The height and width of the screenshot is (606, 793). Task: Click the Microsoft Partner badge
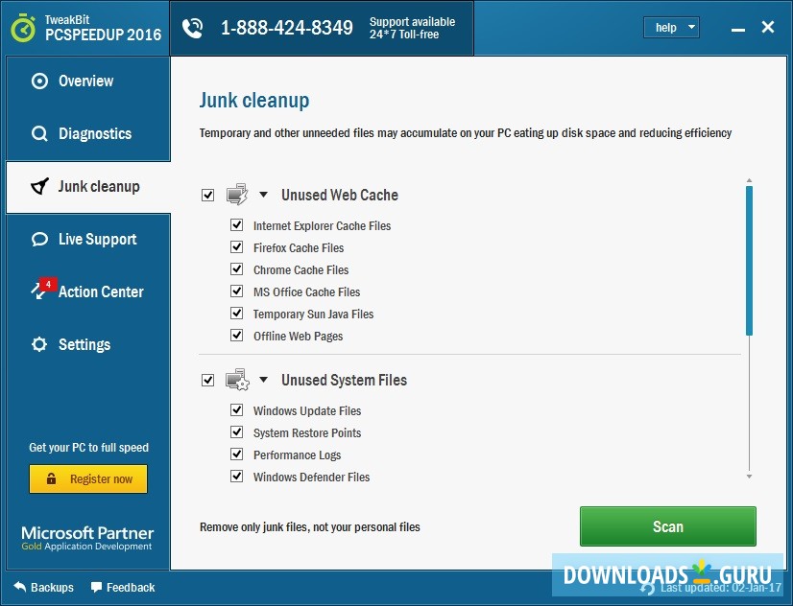(x=87, y=538)
